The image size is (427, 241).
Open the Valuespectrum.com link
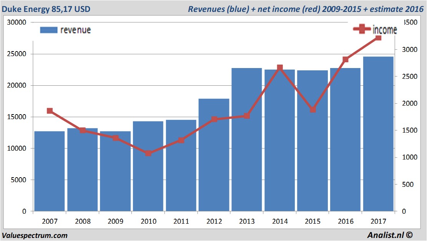[x=35, y=235]
